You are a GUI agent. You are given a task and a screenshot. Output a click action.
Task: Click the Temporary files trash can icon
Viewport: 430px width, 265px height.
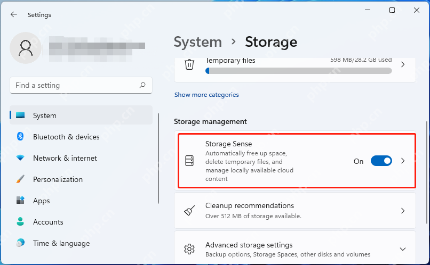coord(189,64)
